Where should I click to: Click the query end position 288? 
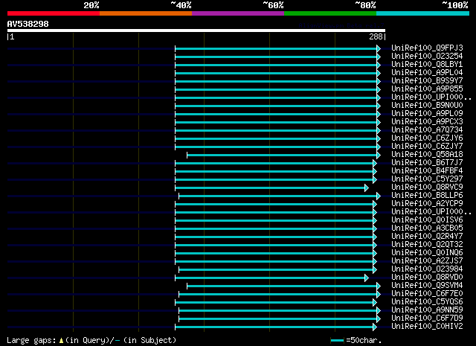click(x=376, y=36)
